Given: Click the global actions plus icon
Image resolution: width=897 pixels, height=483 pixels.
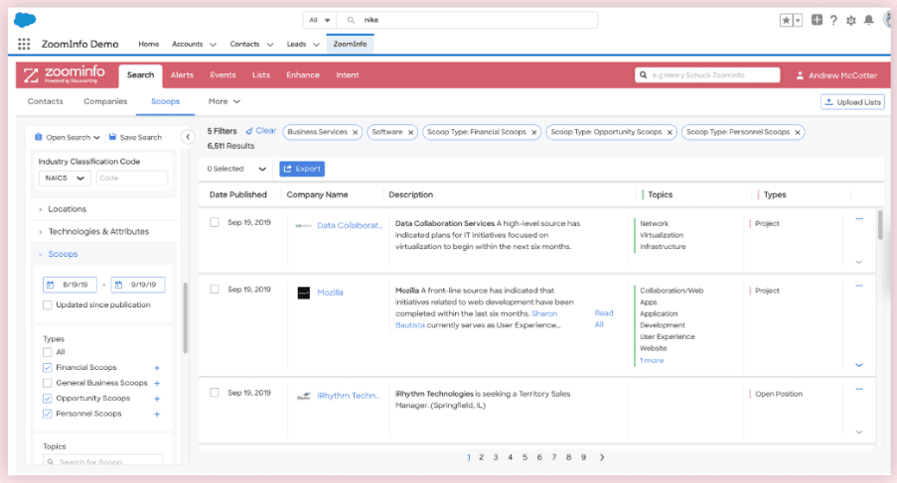Looking at the screenshot, I should coord(817,20).
